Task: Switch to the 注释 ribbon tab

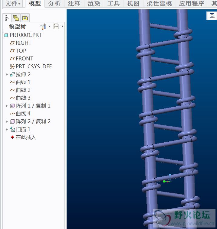Action: (x=74, y=4)
